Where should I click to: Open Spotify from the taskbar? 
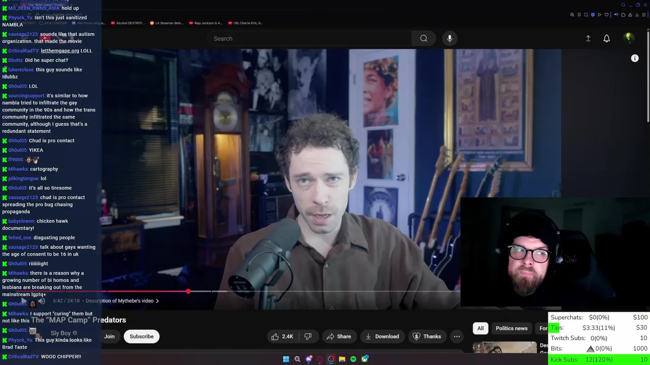click(x=353, y=359)
